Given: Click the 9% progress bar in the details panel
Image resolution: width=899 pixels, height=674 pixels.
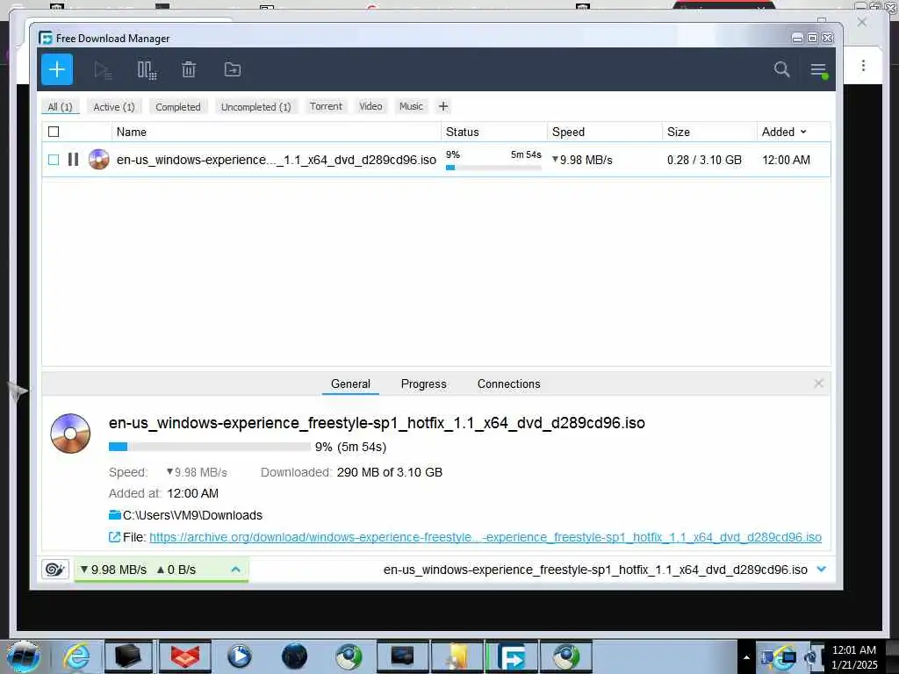Looking at the screenshot, I should click(210, 447).
